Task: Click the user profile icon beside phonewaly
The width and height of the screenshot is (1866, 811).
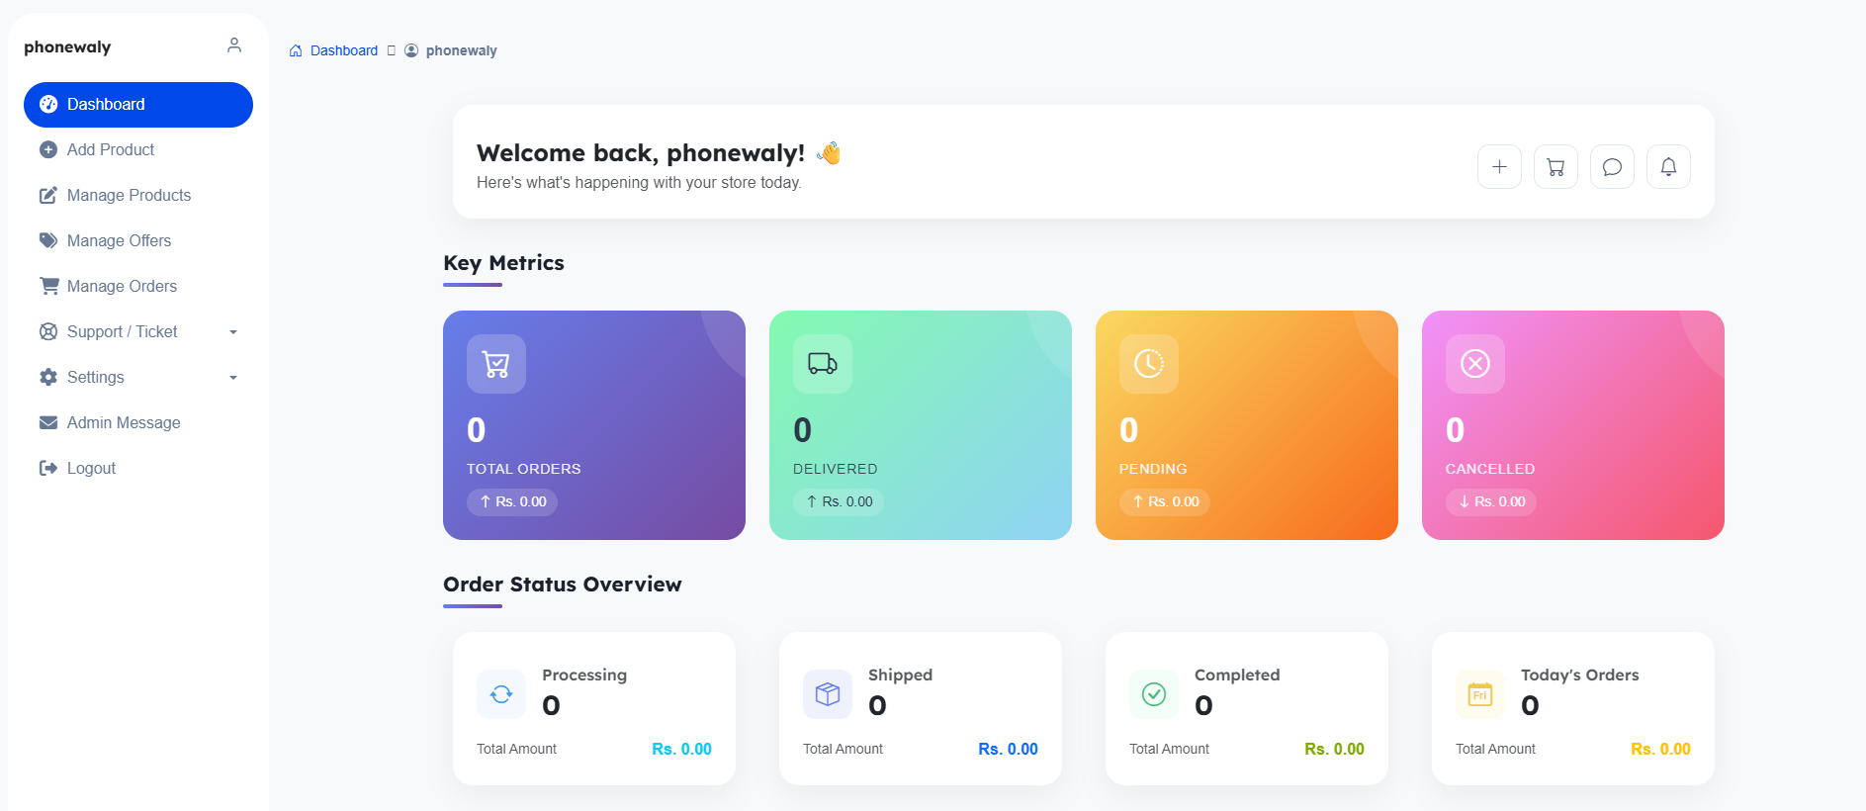Action: click(x=234, y=45)
